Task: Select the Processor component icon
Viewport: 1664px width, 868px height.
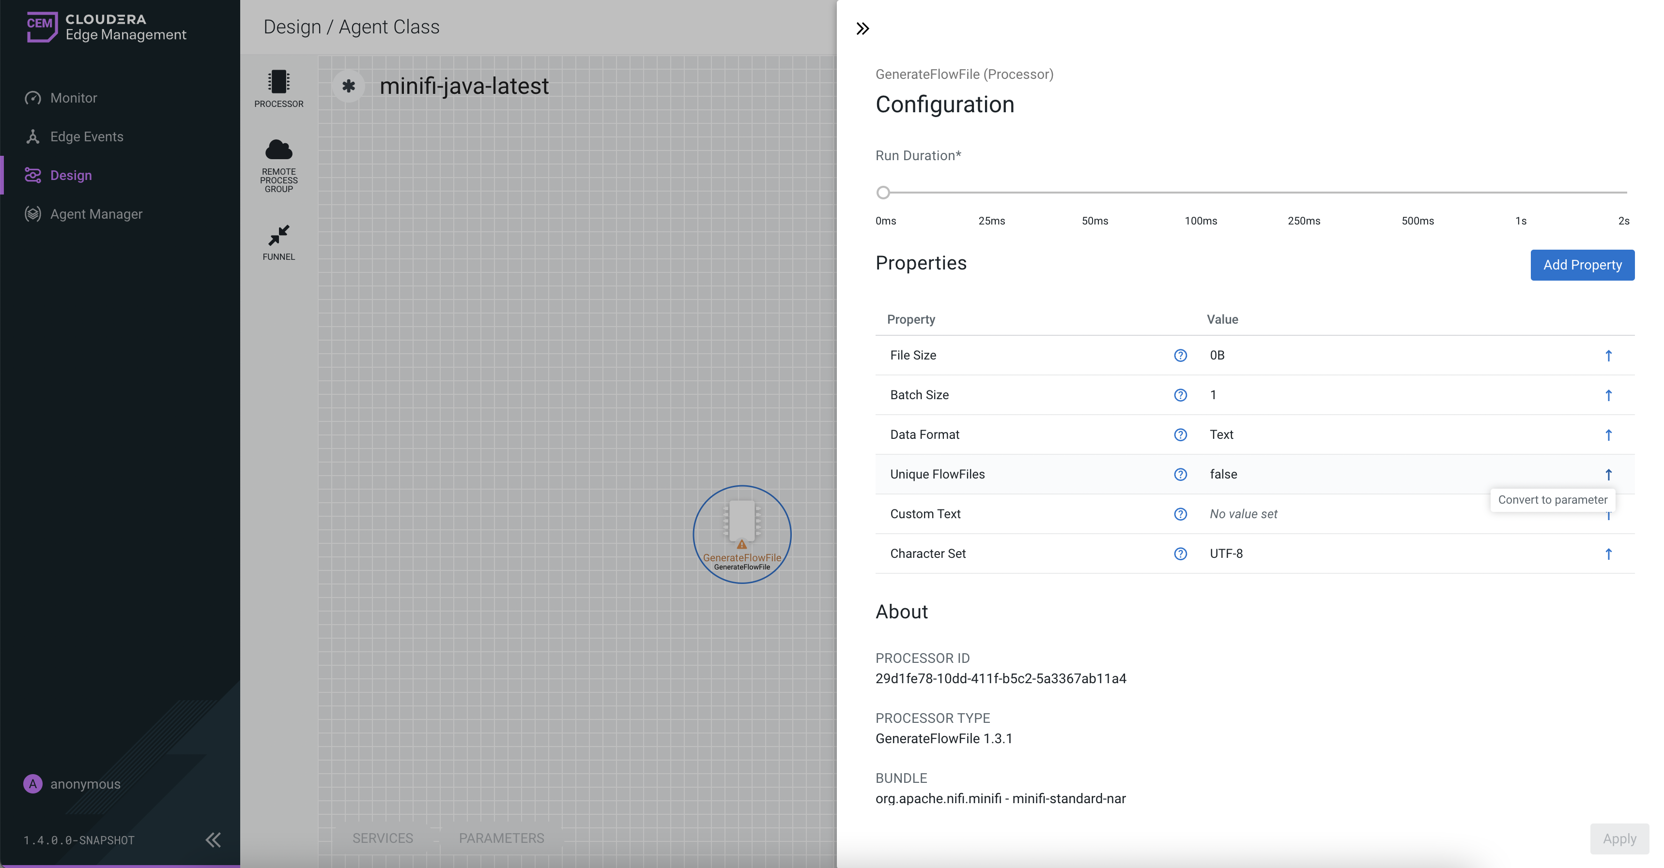Action: (x=278, y=83)
